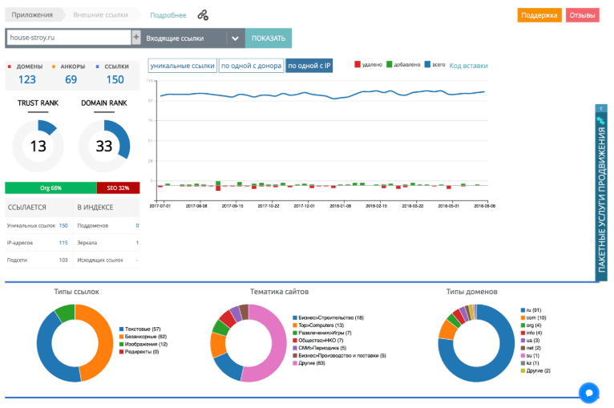Viewport: 614px width, 408px height.
Task: Click the chain link icon near Подробнее
Action: coord(203,15)
